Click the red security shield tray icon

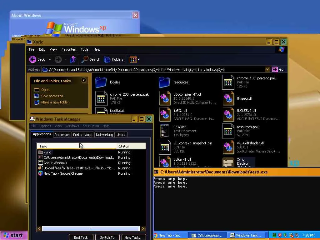click(x=280, y=235)
